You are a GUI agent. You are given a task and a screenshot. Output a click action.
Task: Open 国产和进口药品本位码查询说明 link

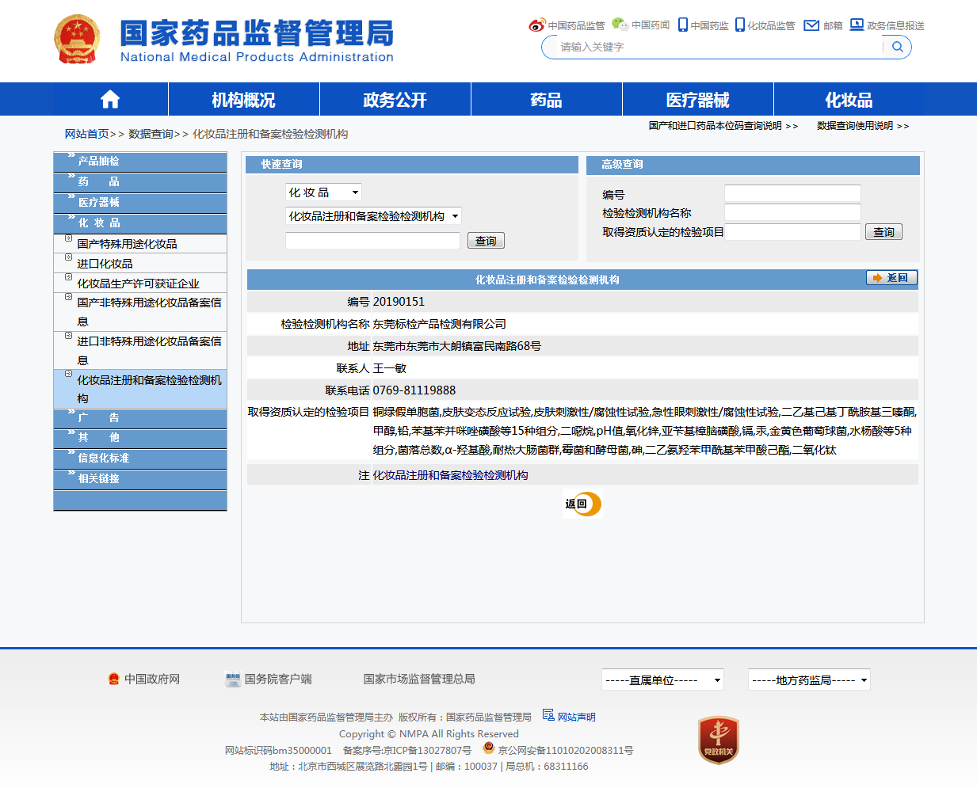(x=716, y=126)
